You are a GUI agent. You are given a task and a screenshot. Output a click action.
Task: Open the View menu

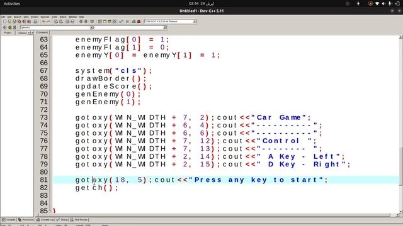pos(26,17)
